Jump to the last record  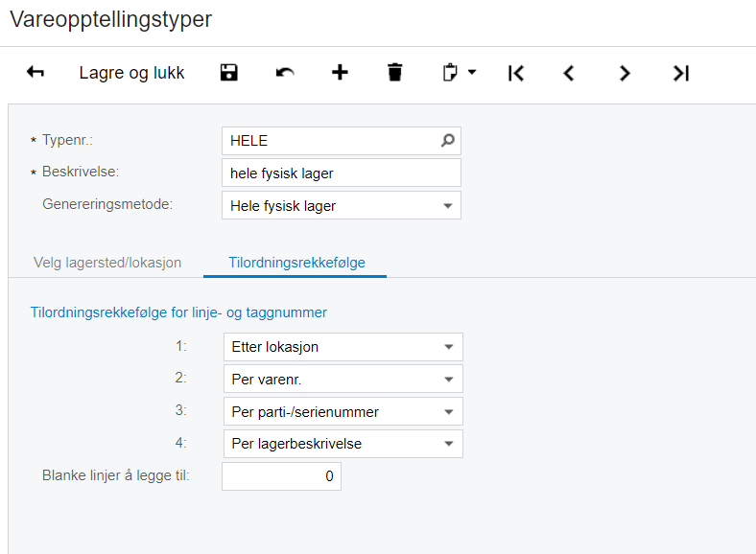pyautogui.click(x=681, y=73)
